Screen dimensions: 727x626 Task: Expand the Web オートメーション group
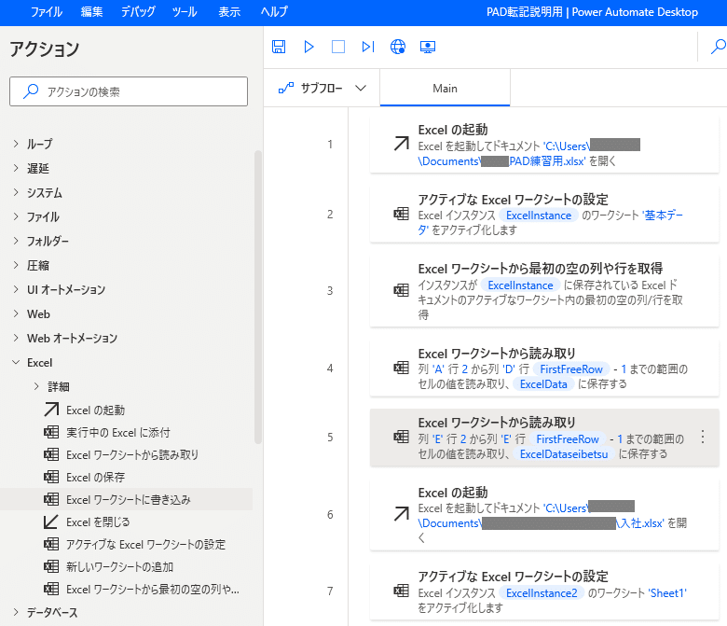[16, 338]
